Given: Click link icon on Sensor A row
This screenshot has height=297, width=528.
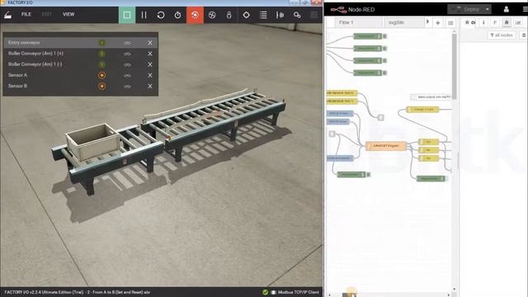Looking at the screenshot, I should click(127, 75).
